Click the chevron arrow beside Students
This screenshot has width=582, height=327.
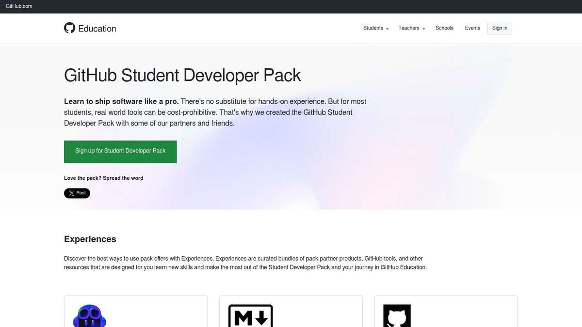388,29
